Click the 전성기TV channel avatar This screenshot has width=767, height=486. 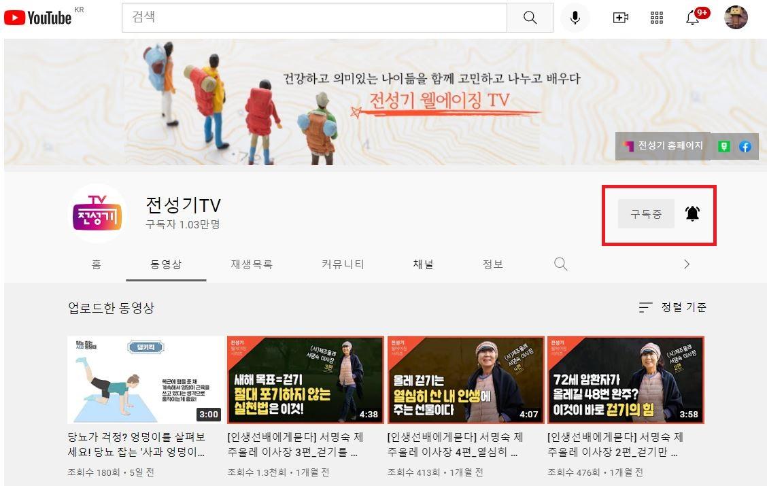tap(97, 213)
